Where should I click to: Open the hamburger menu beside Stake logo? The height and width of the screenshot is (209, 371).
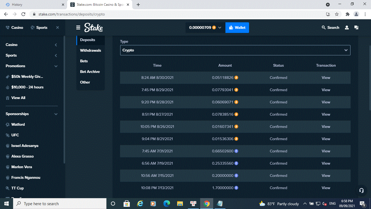coord(78,27)
